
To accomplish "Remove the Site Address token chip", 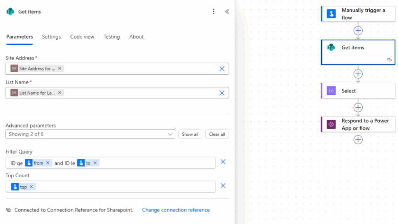I will click(59, 68).
